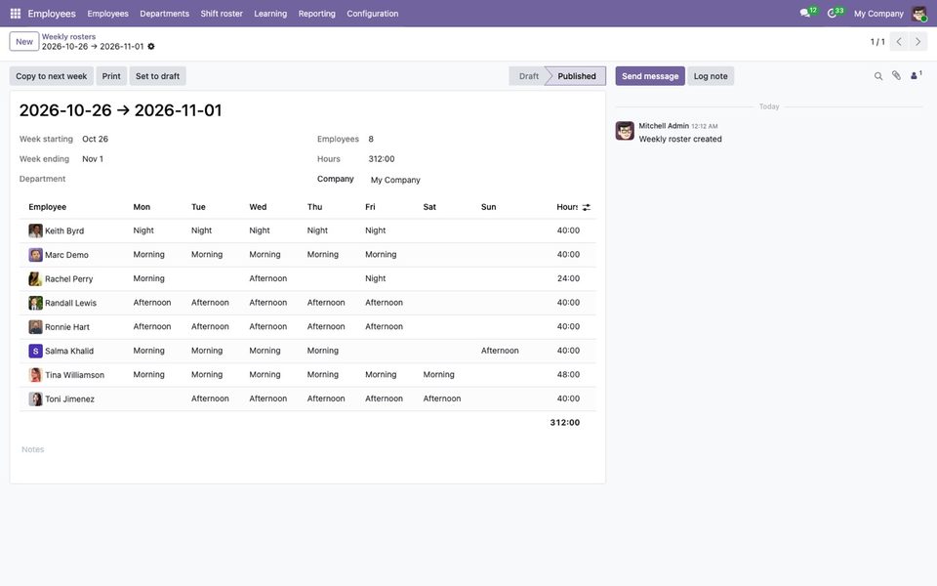Select the Draft status stage
Screen dimensions: 937x586
(528, 76)
